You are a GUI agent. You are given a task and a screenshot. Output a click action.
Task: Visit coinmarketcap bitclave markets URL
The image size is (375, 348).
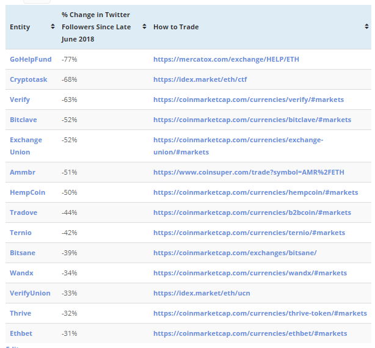[x=252, y=120]
